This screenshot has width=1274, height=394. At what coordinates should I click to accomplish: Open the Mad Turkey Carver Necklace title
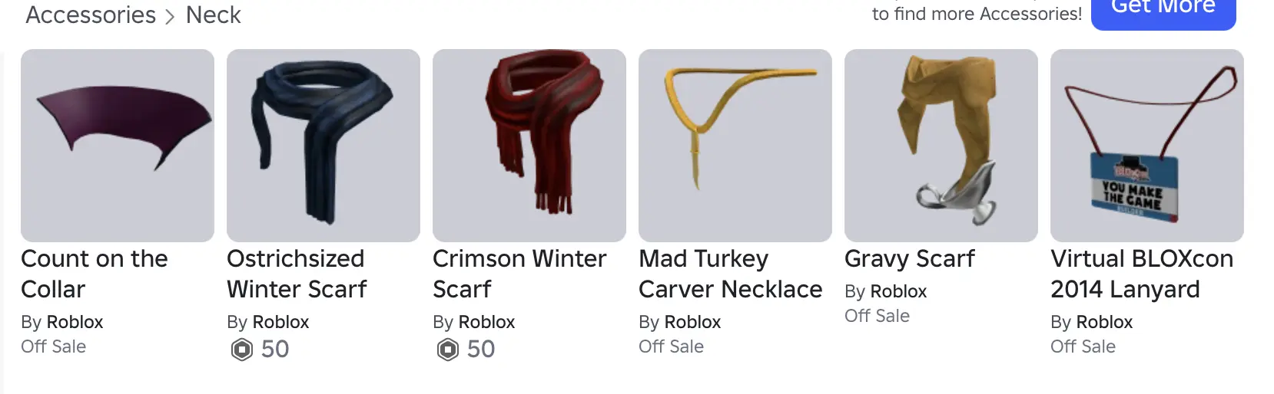[x=731, y=274]
